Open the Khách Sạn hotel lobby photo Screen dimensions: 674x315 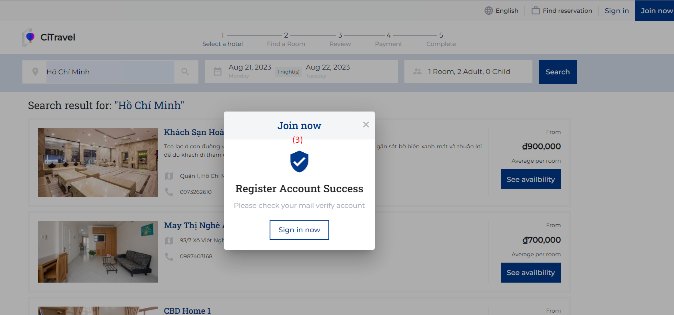pos(98,162)
